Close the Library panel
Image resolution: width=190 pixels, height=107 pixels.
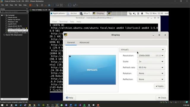pyautogui.click(x=27, y=9)
